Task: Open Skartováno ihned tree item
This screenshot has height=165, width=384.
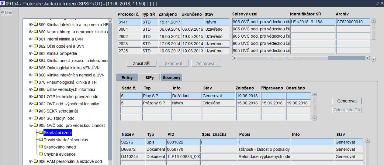Action: (60, 147)
